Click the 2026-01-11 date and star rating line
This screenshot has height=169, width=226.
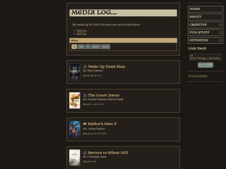93,104
